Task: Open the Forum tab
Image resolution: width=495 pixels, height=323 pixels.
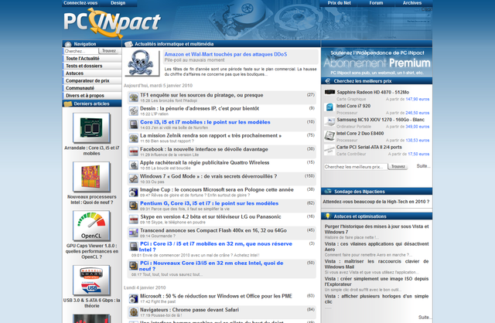Action: click(376, 3)
